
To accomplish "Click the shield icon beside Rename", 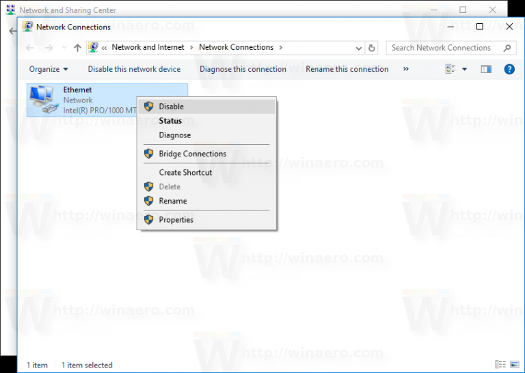I will 148,201.
